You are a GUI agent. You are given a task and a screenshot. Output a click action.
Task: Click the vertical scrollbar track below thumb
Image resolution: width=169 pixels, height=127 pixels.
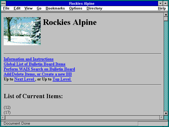[x=166, y=66]
